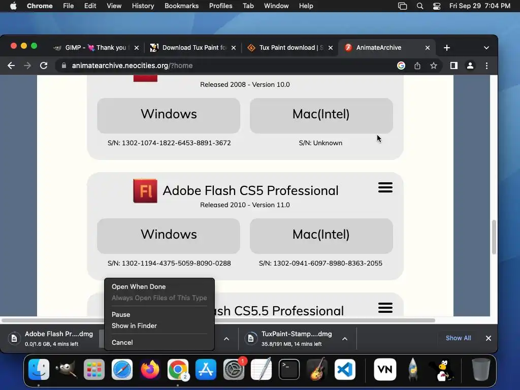Click Windows button for Flash CS5 Professional
The width and height of the screenshot is (520, 390).
(169, 236)
